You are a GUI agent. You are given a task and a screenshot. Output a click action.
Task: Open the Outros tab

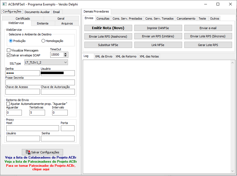(215, 19)
